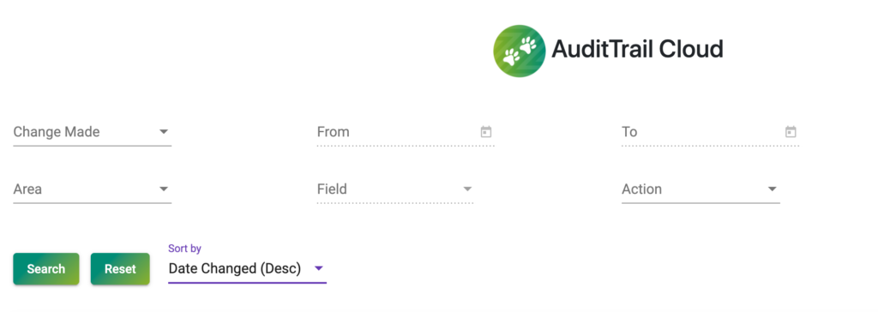Click the AuditTrail Cloud title text
This screenshot has height=312, width=878.
(637, 50)
